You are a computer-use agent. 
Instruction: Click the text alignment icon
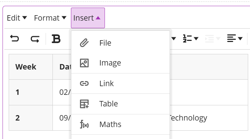click(x=232, y=38)
